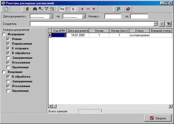
Task: Check Завершенные under Исходящие
Action: pos(8,58)
